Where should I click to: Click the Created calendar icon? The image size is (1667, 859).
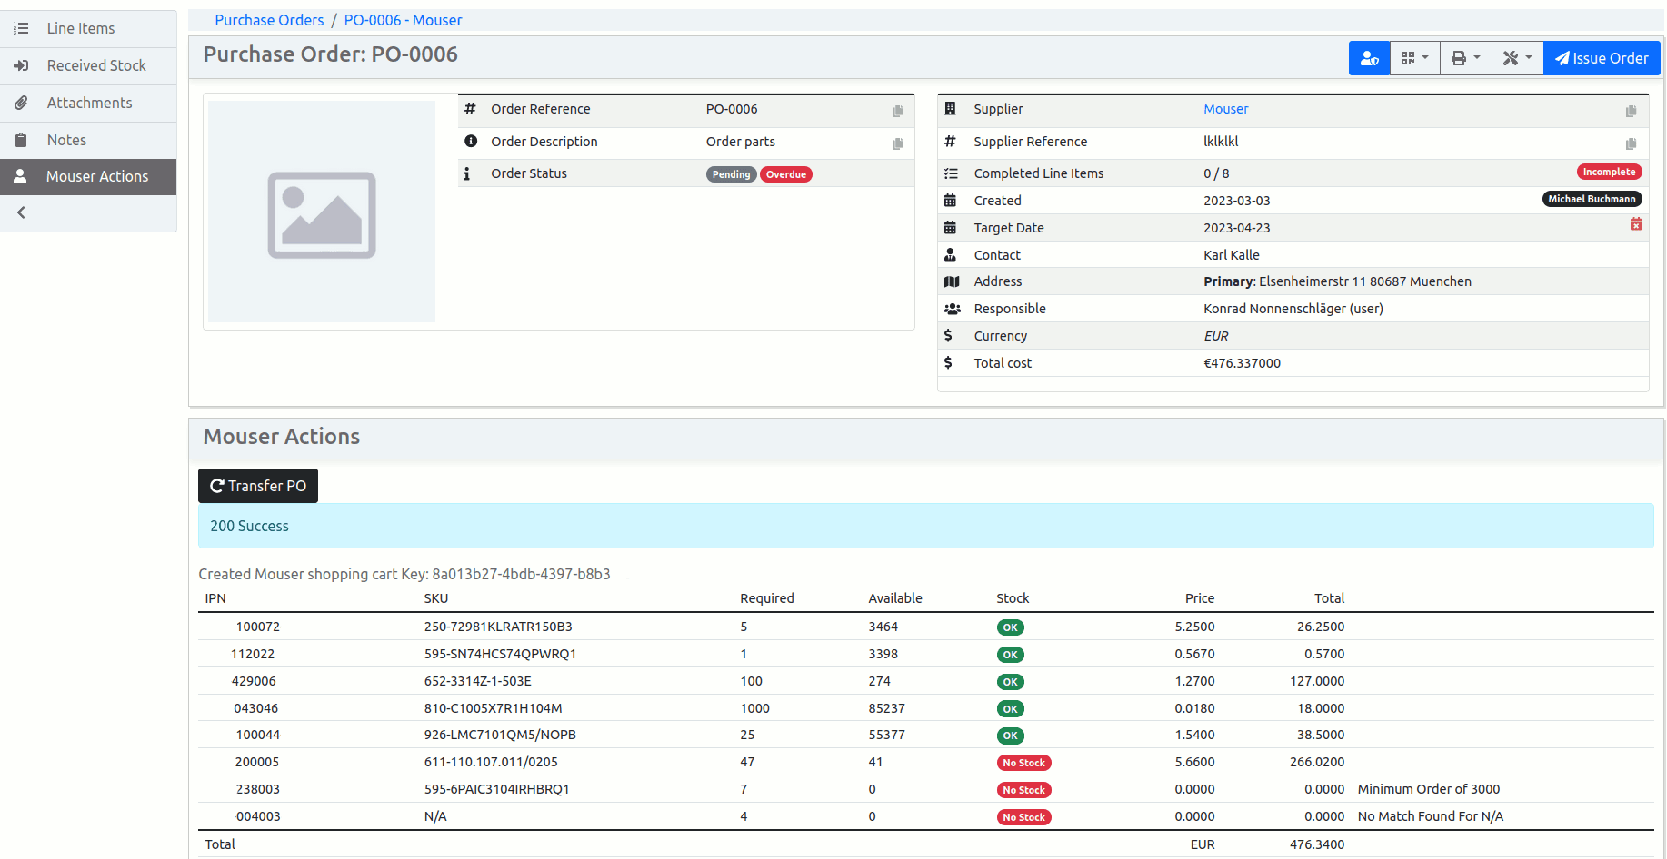coord(950,201)
